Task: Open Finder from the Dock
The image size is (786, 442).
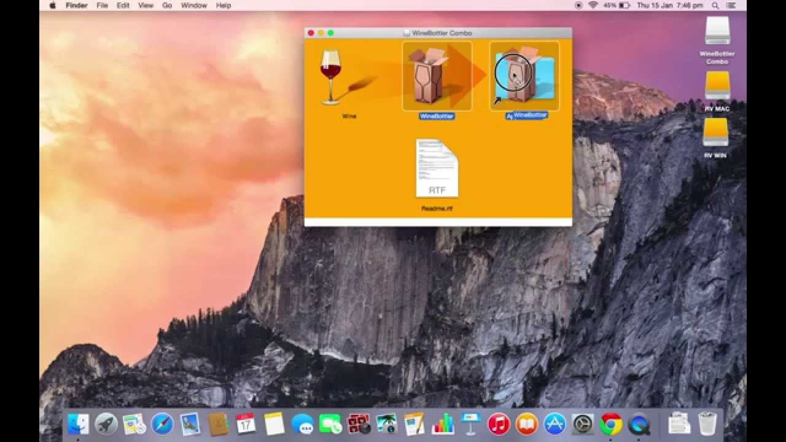Action: [79, 424]
